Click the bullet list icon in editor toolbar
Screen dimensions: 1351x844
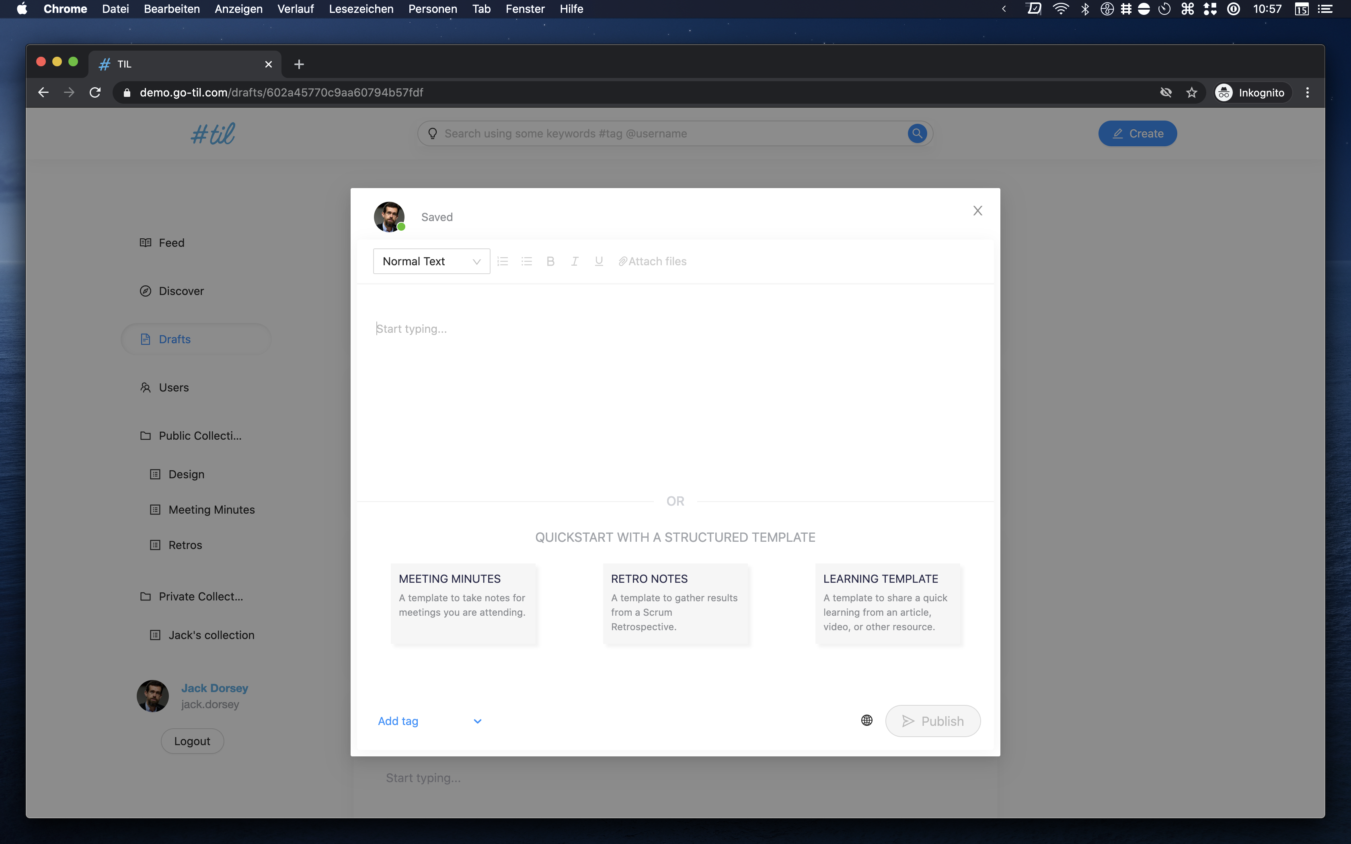526,261
